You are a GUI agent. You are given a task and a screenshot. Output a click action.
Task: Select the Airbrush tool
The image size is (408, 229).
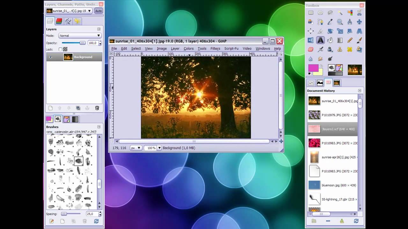click(320, 50)
